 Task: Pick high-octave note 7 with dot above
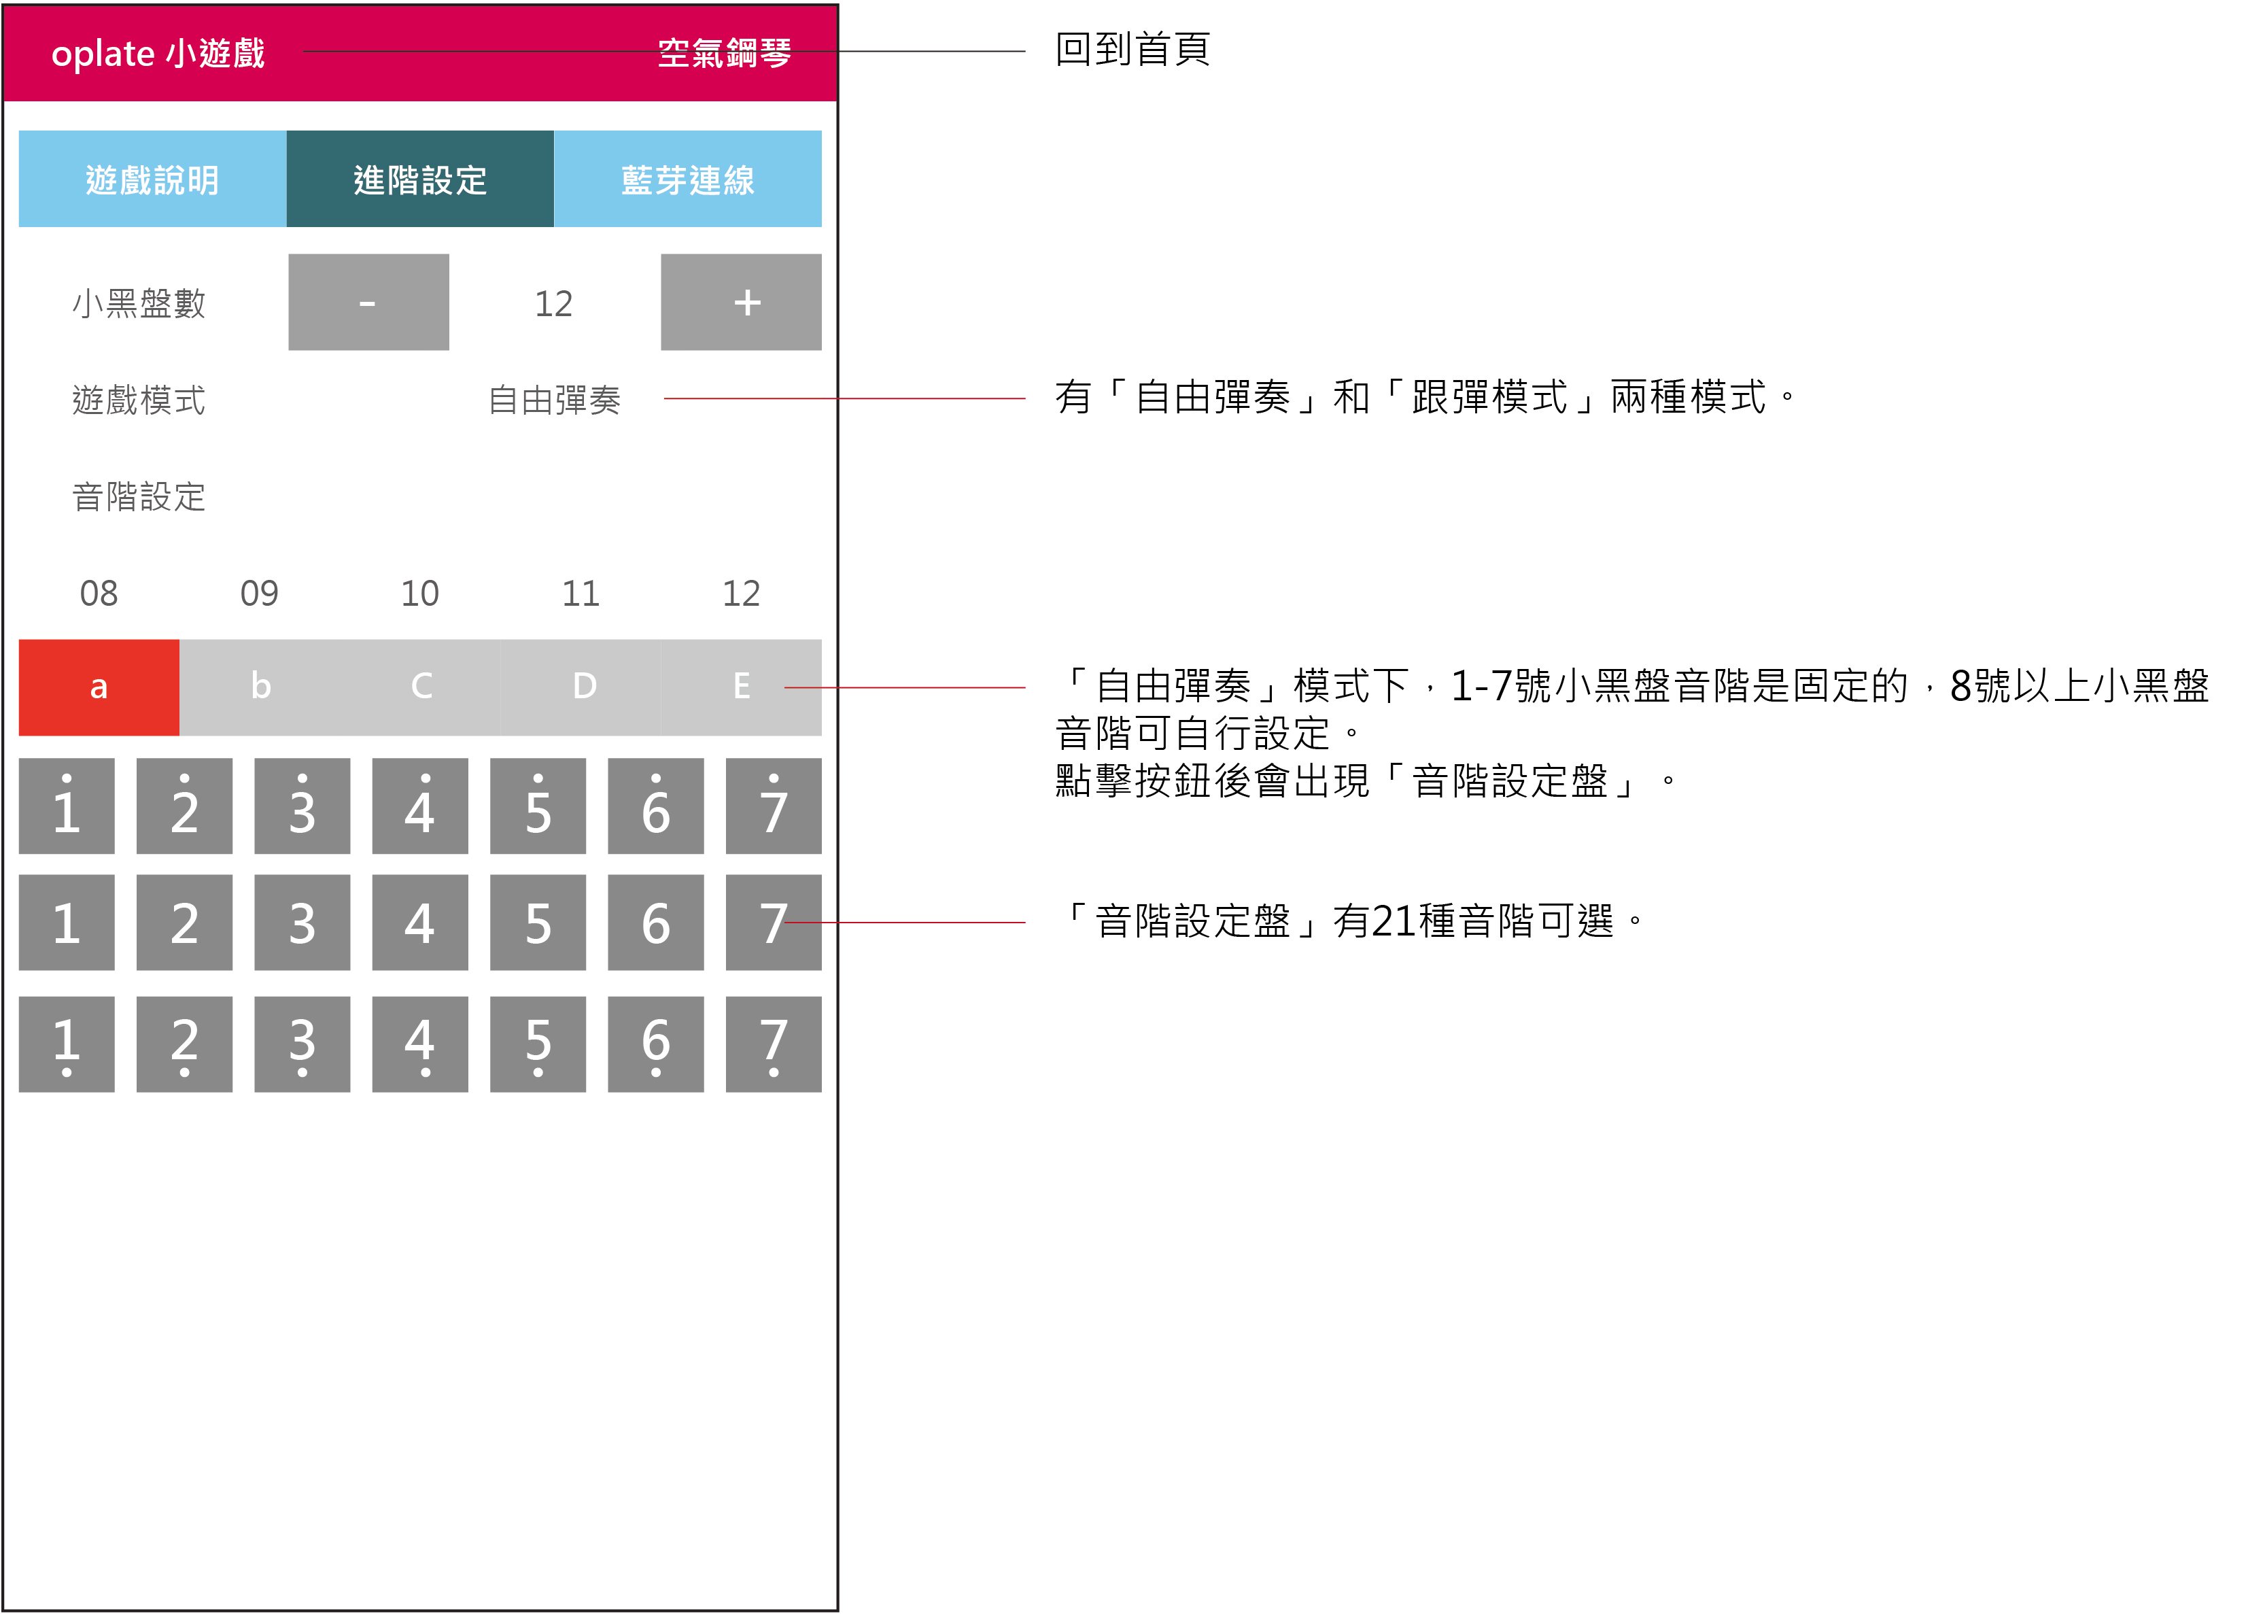pyautogui.click(x=773, y=806)
